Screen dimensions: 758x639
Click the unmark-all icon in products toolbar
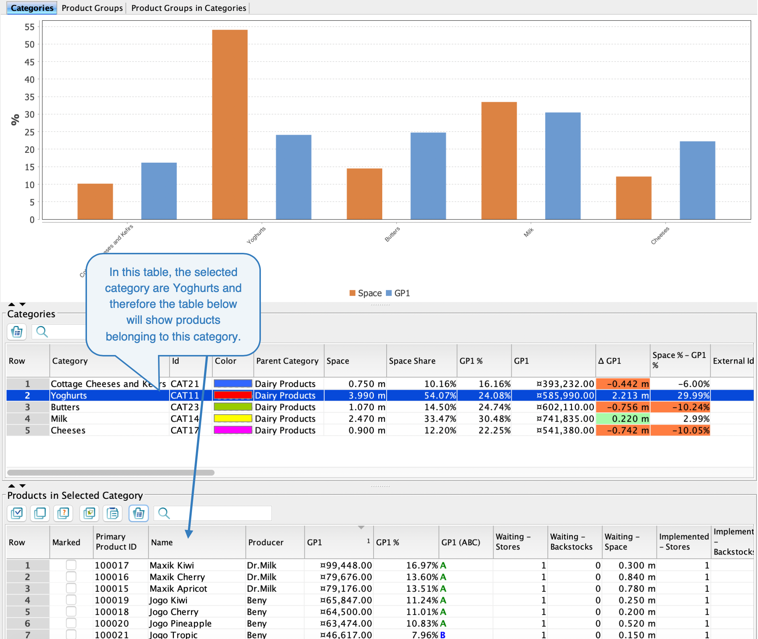40,513
